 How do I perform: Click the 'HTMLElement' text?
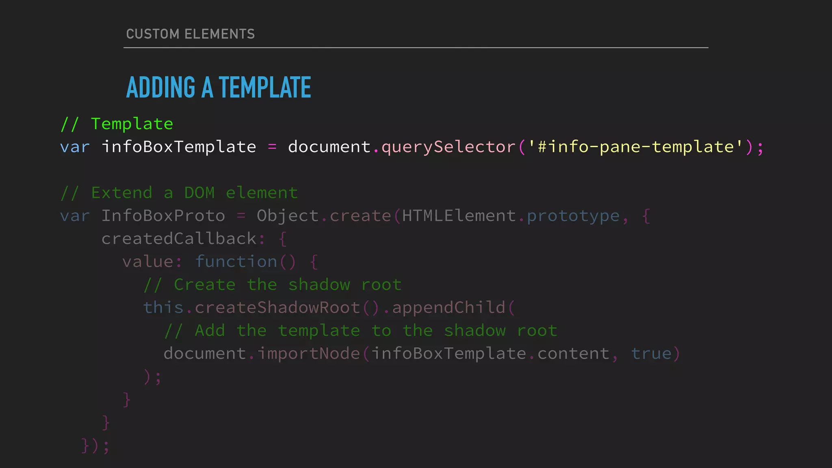tap(459, 216)
